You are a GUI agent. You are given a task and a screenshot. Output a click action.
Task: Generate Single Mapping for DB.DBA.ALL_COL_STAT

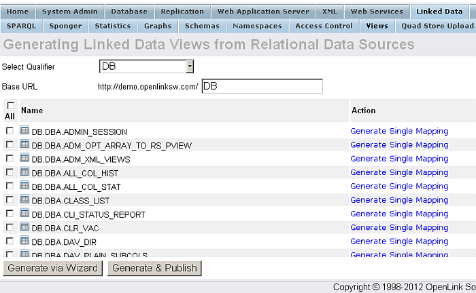pyautogui.click(x=399, y=186)
